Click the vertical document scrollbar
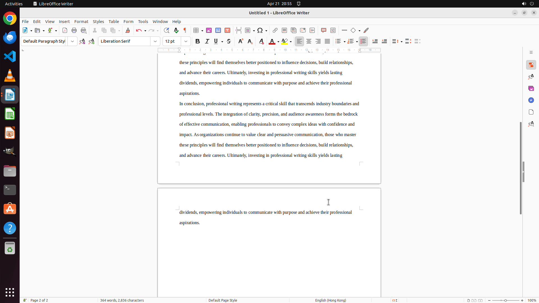539x303 pixels. pyautogui.click(x=520, y=168)
